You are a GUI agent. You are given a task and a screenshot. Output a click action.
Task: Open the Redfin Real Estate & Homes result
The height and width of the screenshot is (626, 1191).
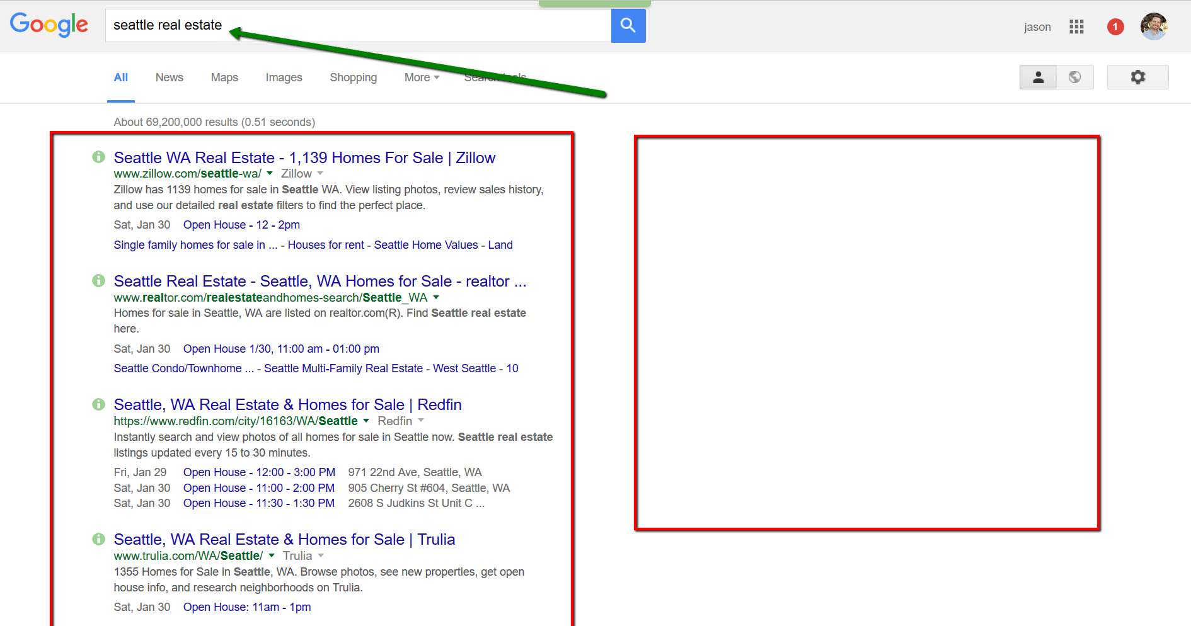click(287, 404)
